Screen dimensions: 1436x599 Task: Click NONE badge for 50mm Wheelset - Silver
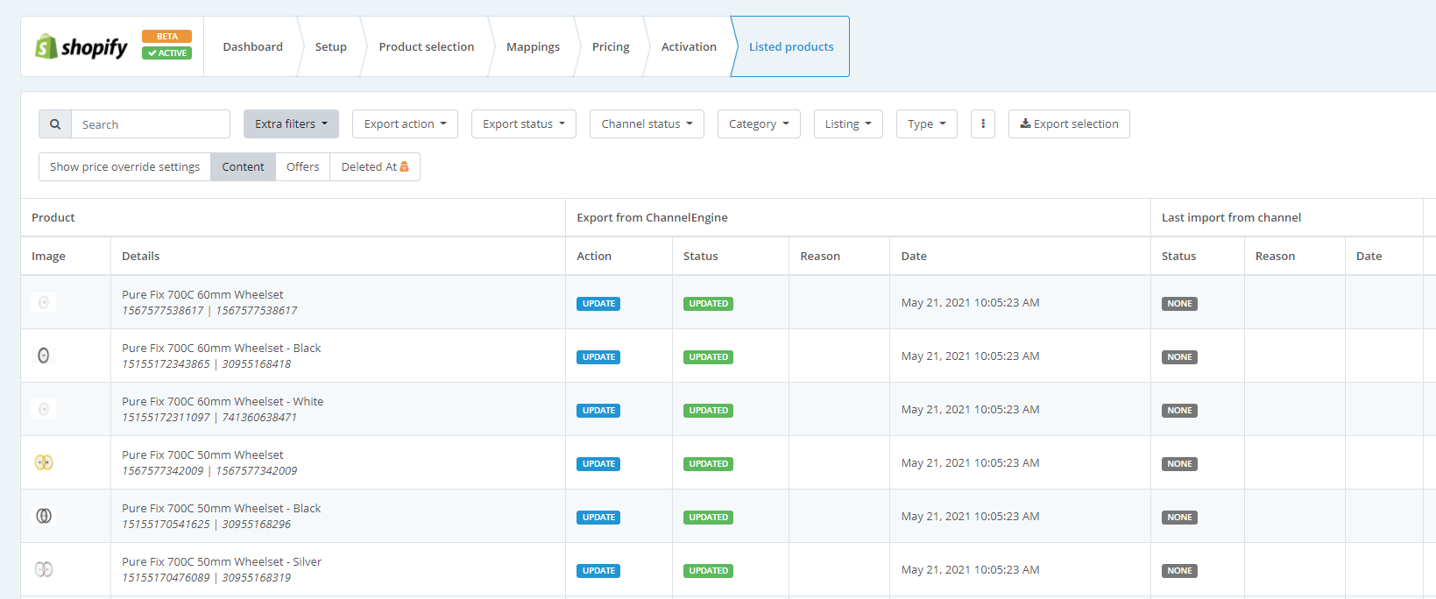click(1179, 570)
